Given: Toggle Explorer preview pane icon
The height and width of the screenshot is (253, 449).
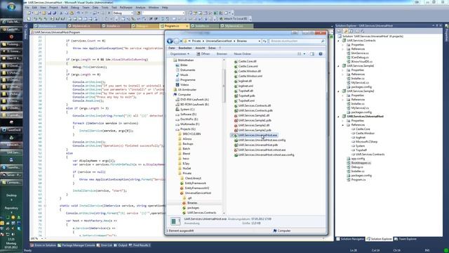Looking at the screenshot, I should (x=312, y=54).
